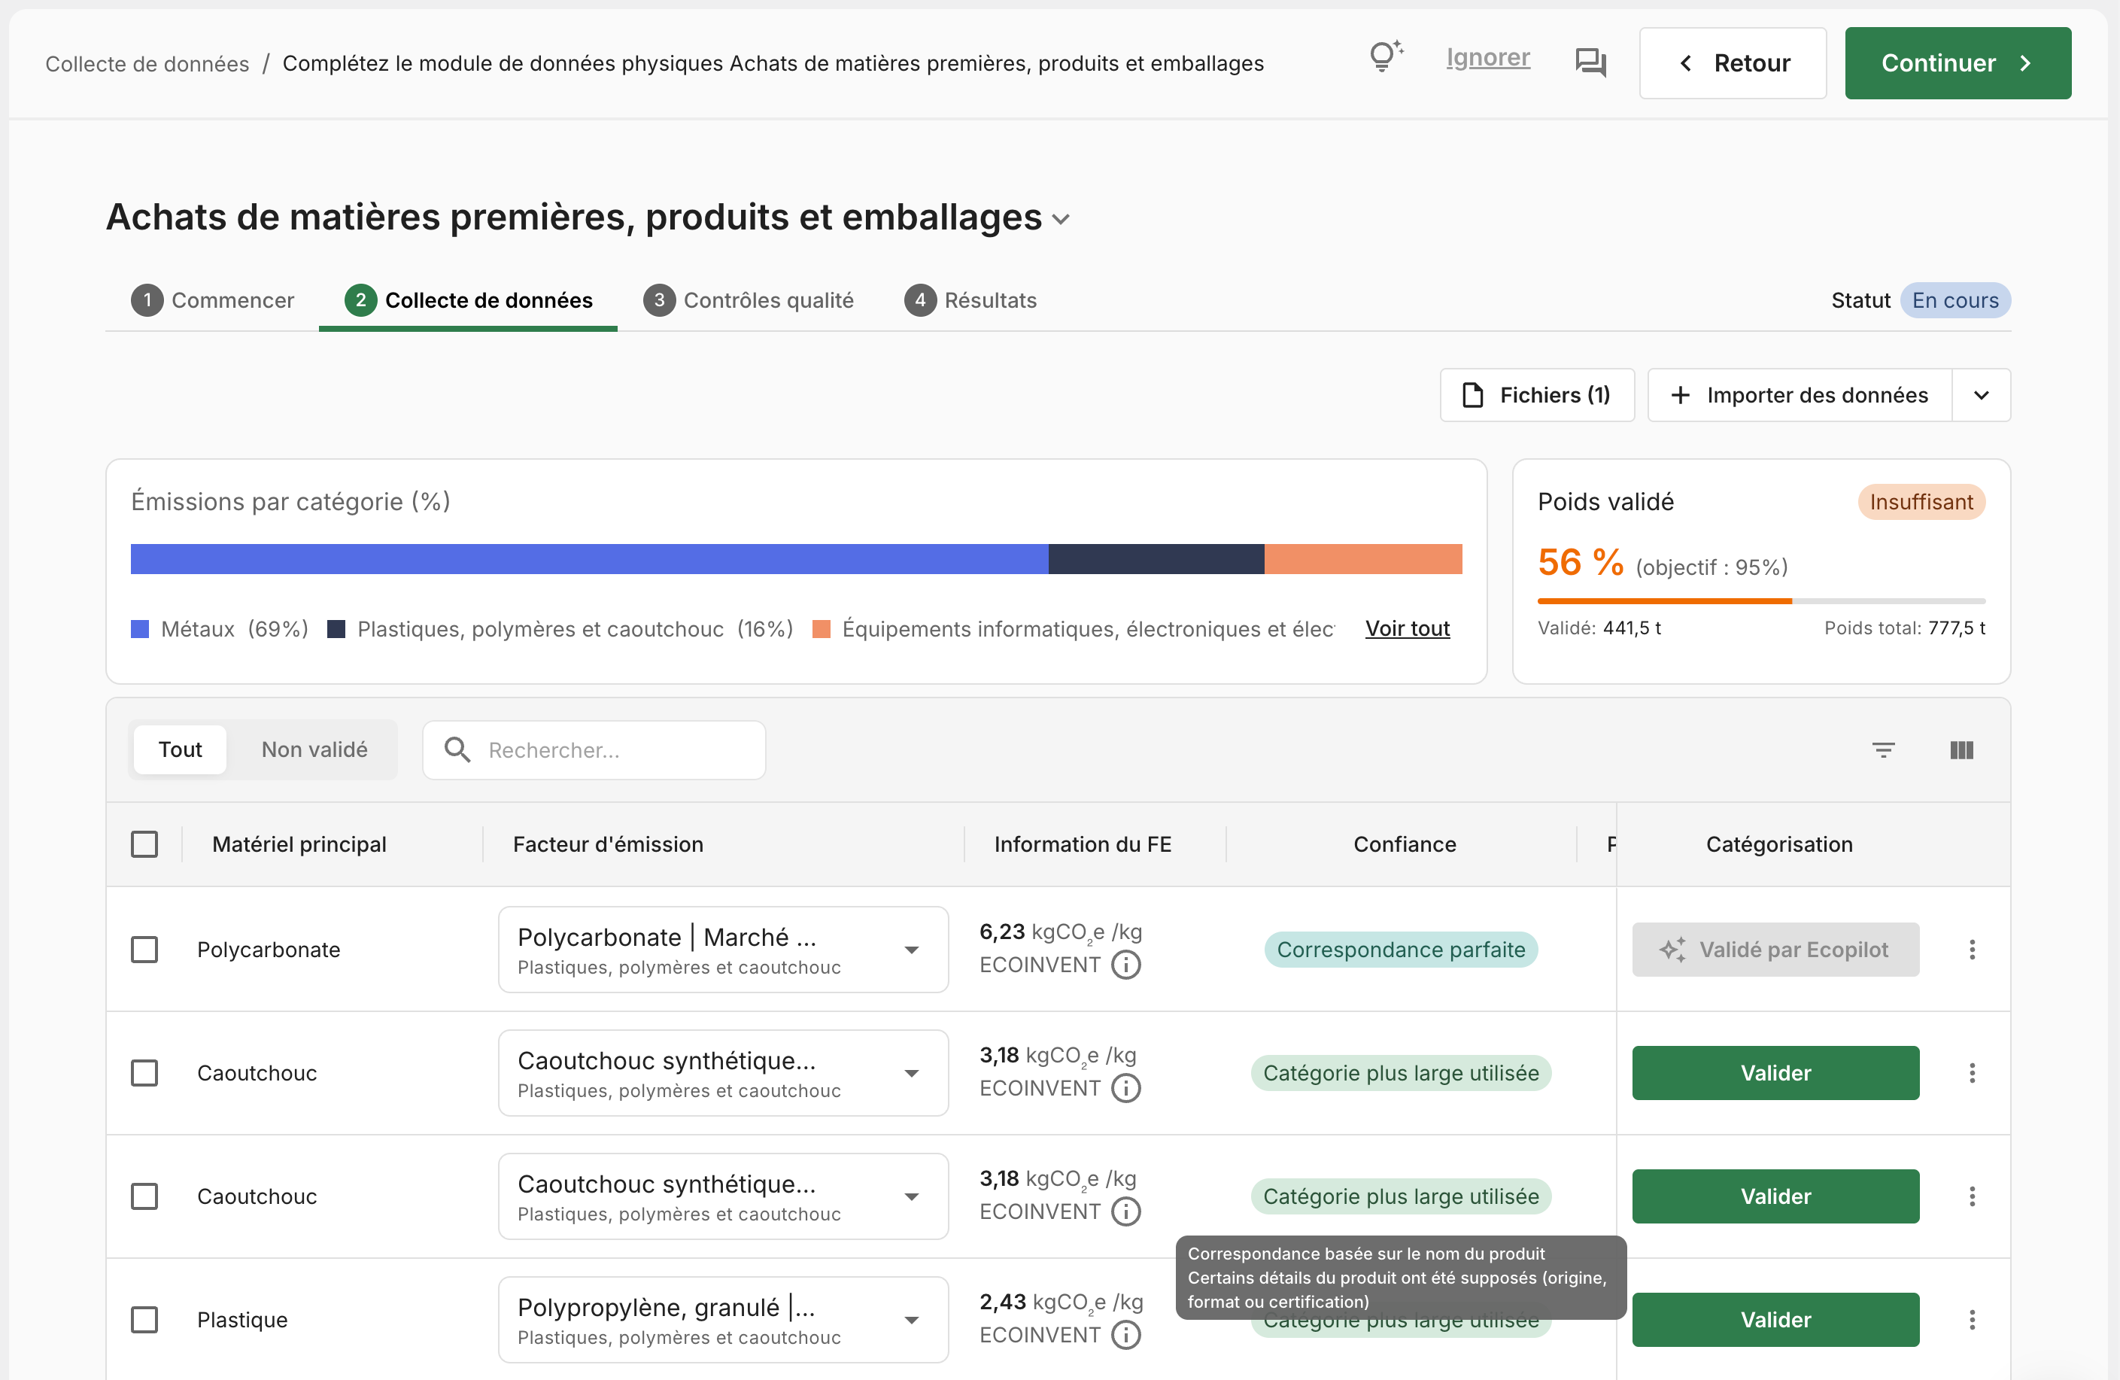Click info icon in Plastique row
This screenshot has height=1380, width=2120.
point(1126,1335)
